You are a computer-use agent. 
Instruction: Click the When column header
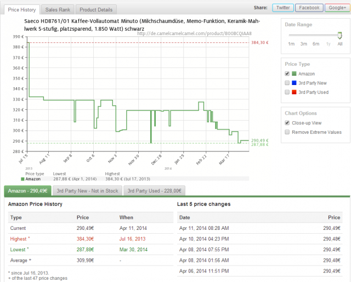point(126,217)
